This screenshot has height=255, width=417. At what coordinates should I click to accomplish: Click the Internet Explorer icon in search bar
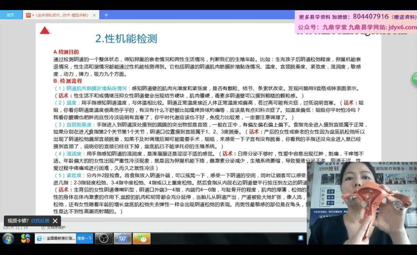coord(39,238)
